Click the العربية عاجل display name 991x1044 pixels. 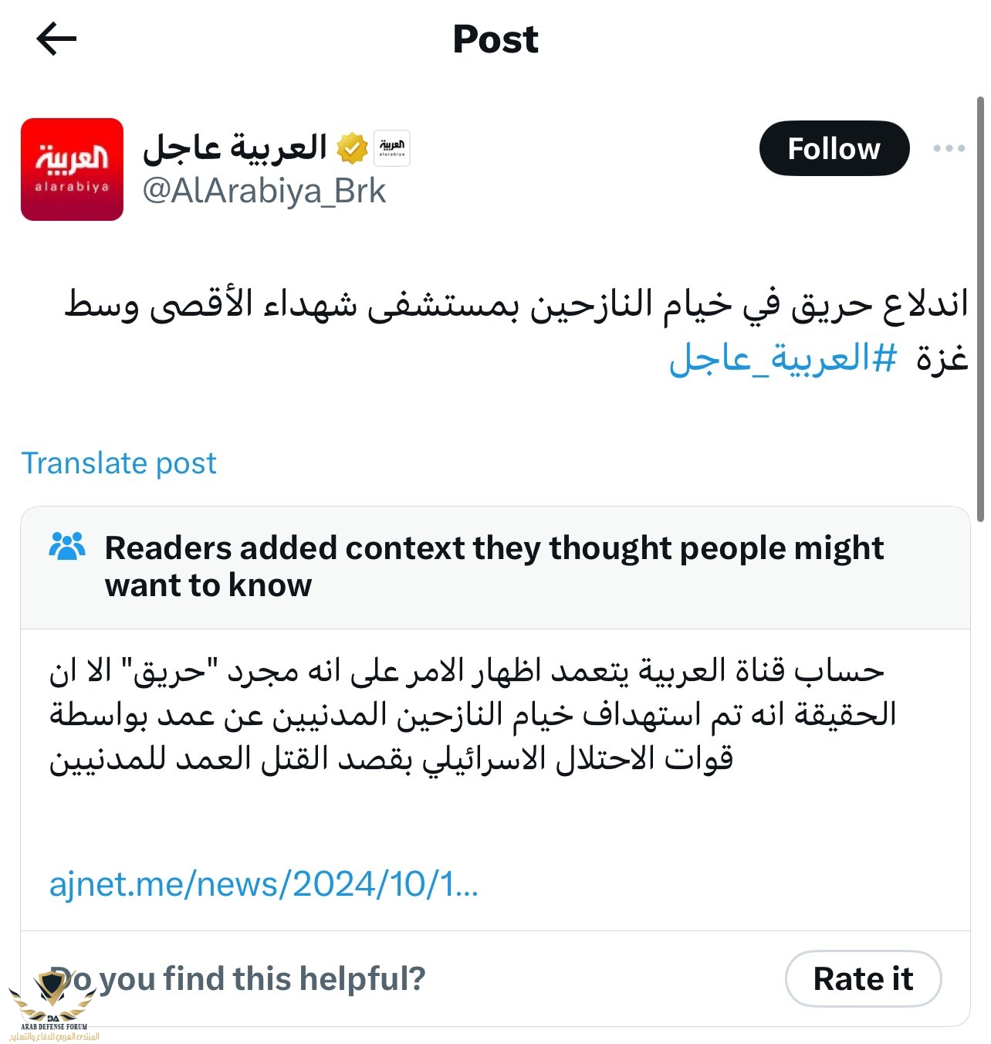tap(235, 147)
